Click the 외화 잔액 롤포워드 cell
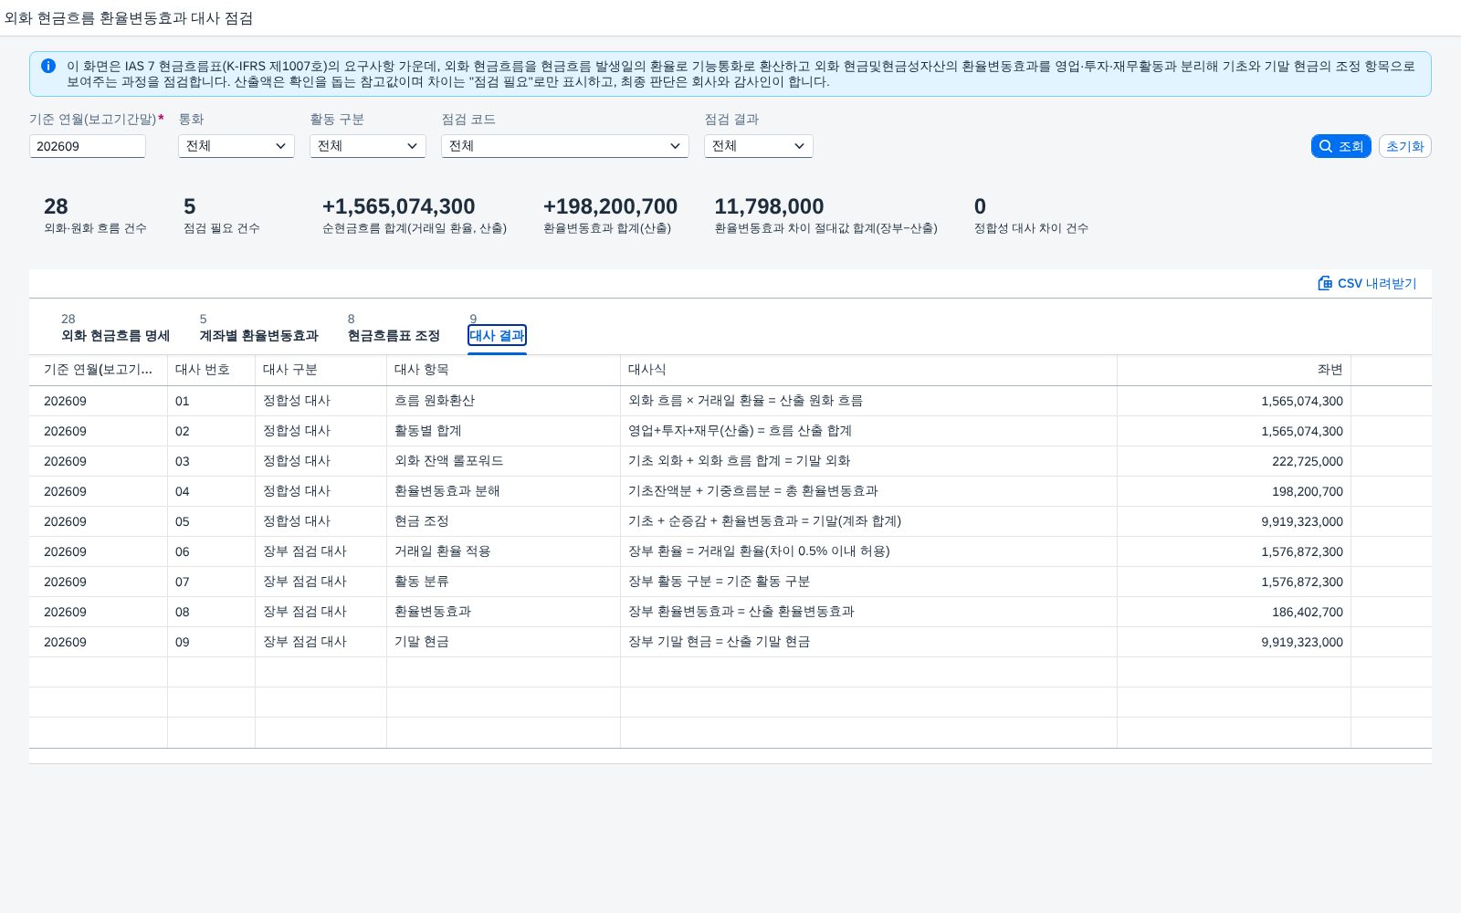 click(504, 461)
